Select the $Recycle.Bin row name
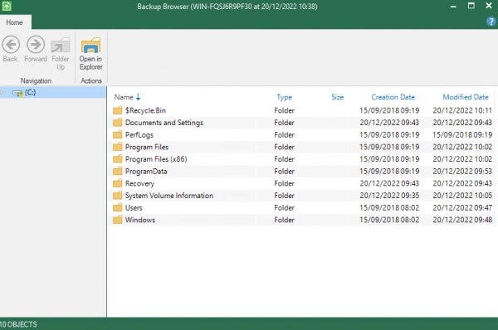Viewport: 498px width, 330px height. point(145,110)
